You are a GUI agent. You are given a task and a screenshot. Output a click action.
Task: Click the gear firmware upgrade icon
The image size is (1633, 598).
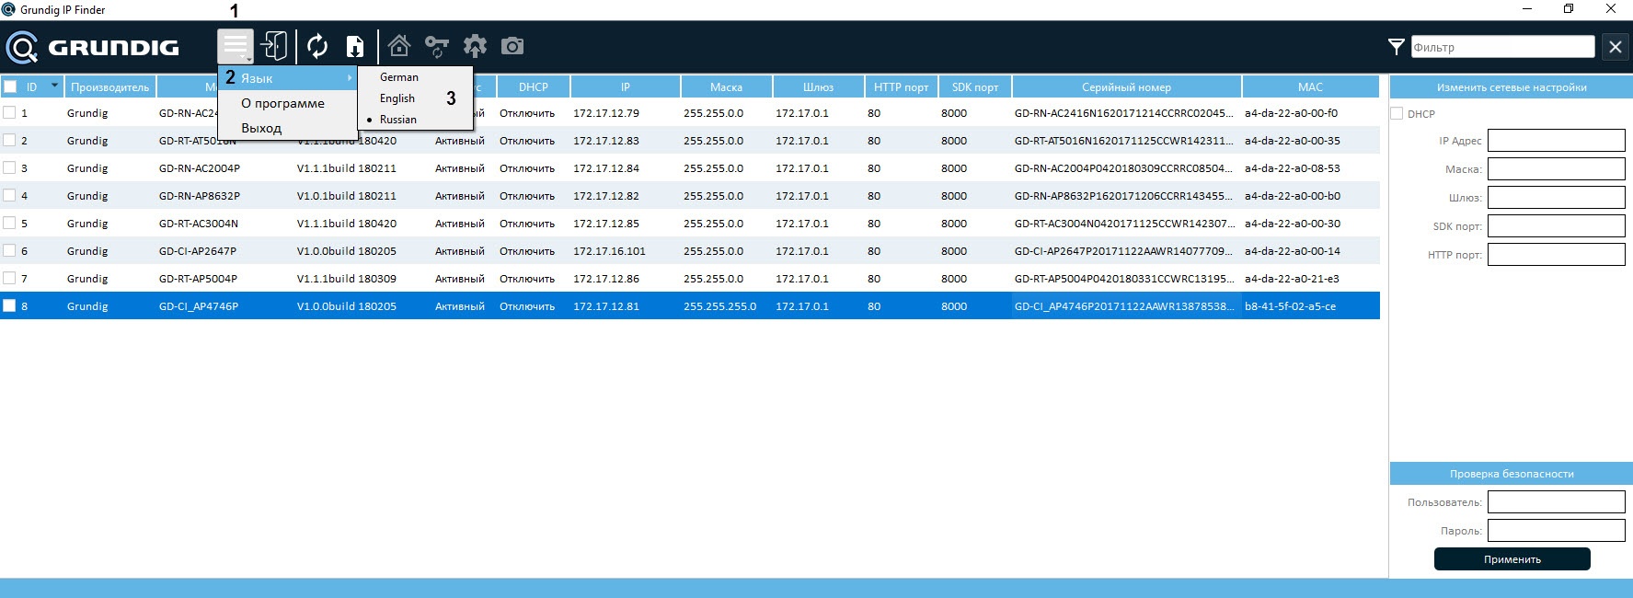tap(475, 46)
